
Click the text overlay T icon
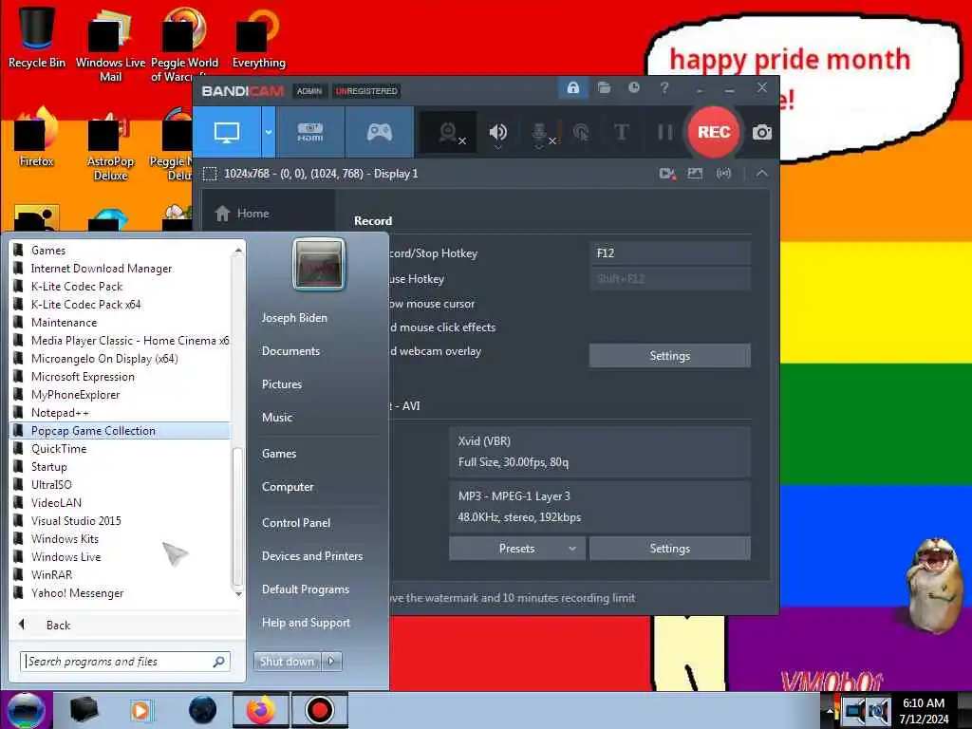pyautogui.click(x=621, y=133)
